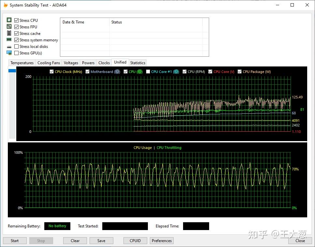
Task: Click the percent icon beside Stress FPU
Action: 9,27
